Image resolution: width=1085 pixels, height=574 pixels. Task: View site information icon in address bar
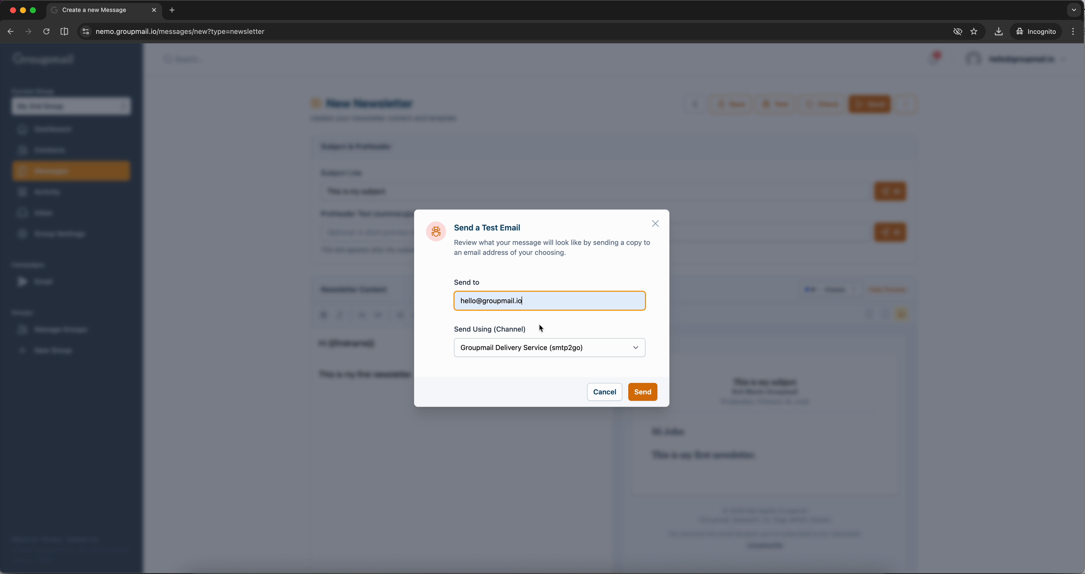click(x=86, y=32)
